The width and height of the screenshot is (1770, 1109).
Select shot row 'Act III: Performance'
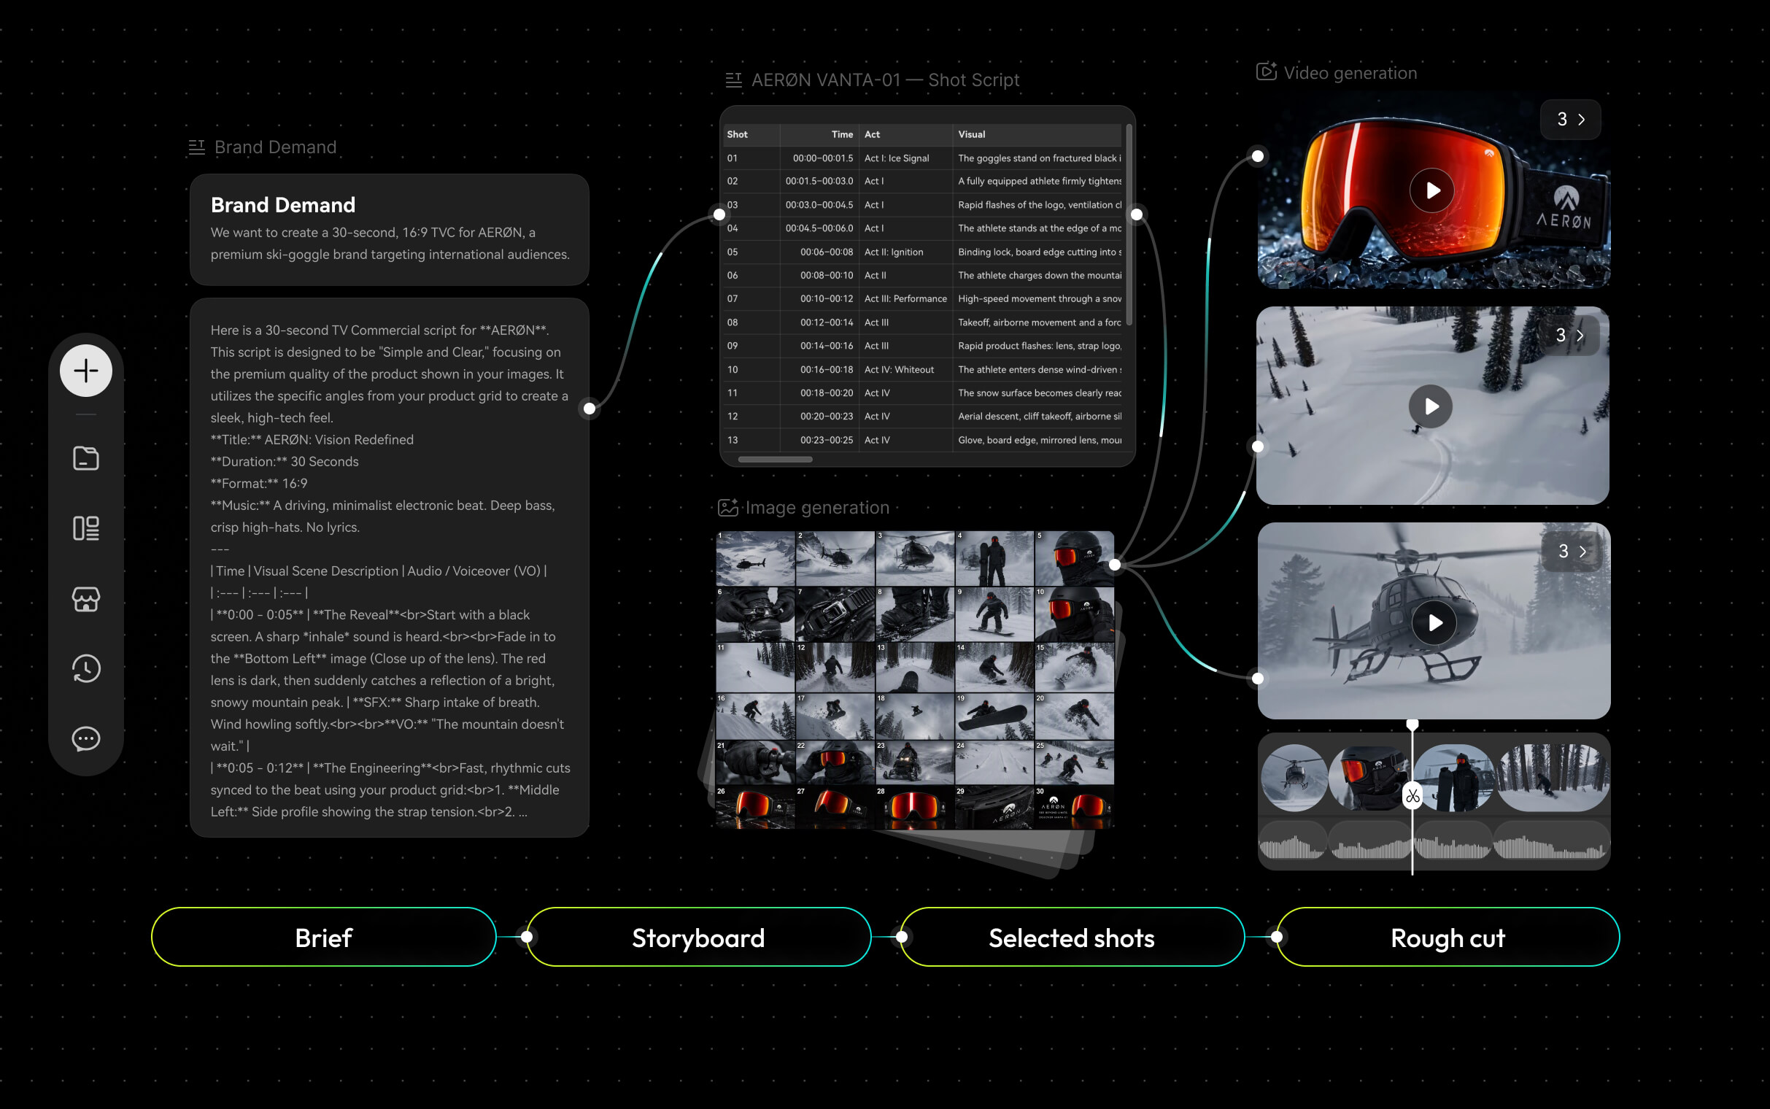point(922,298)
